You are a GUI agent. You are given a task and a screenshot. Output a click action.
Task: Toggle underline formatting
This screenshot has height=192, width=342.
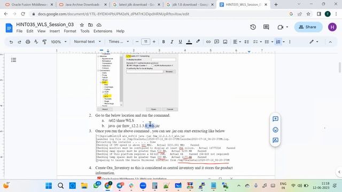tap(180, 42)
